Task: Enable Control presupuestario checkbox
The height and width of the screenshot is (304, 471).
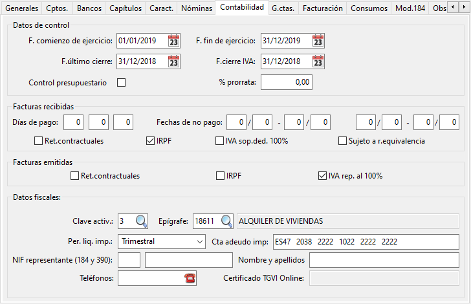Action: pyautogui.click(x=121, y=82)
